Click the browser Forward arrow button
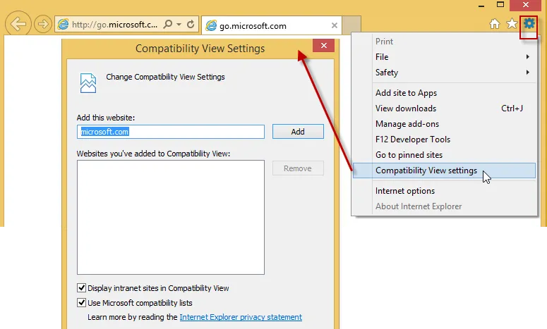 click(43, 24)
